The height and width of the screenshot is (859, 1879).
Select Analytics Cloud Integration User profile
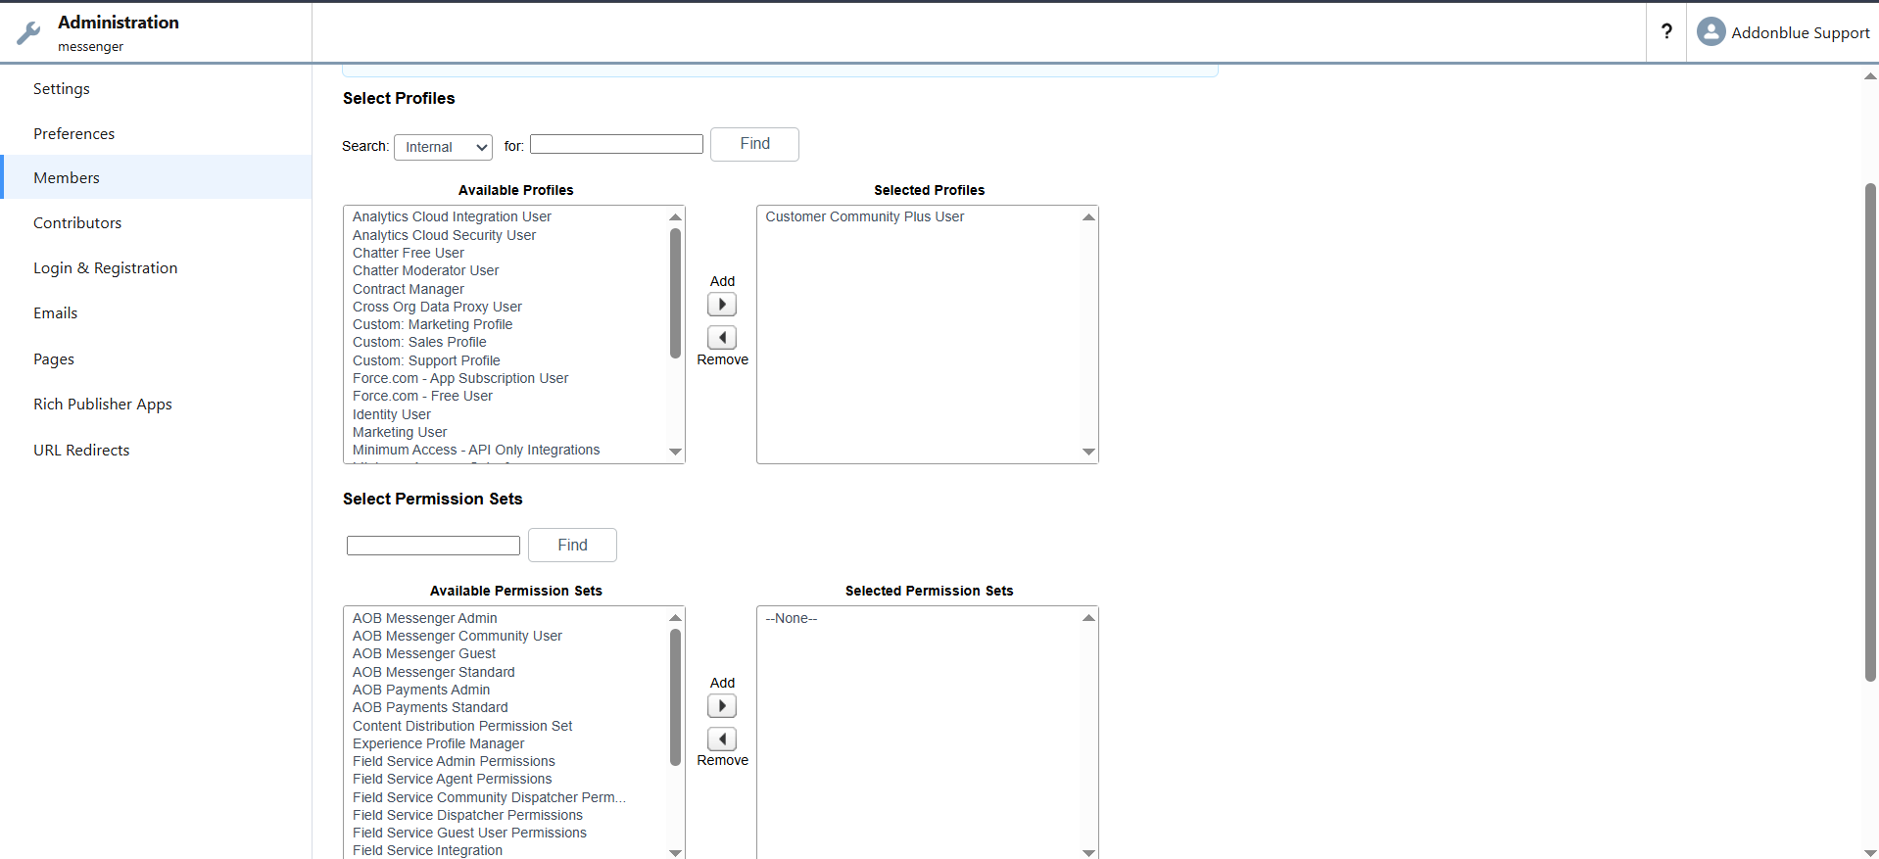[x=452, y=216]
